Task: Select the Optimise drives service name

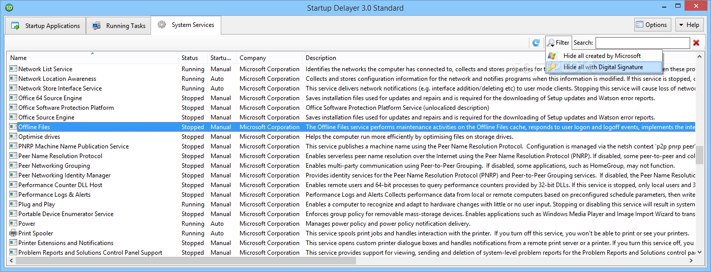Action: 39,136
